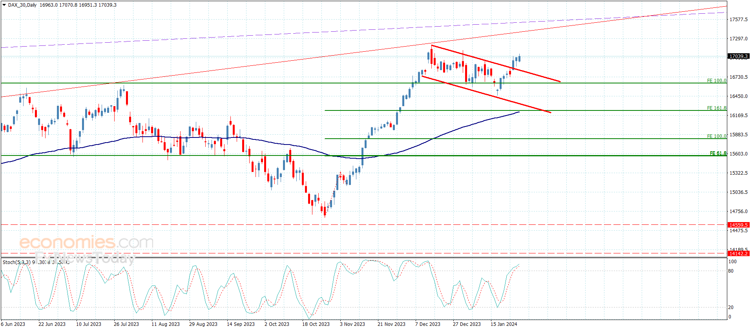The image size is (752, 329).
Task: Click the 14756.0 price axis label
Action: point(738,211)
